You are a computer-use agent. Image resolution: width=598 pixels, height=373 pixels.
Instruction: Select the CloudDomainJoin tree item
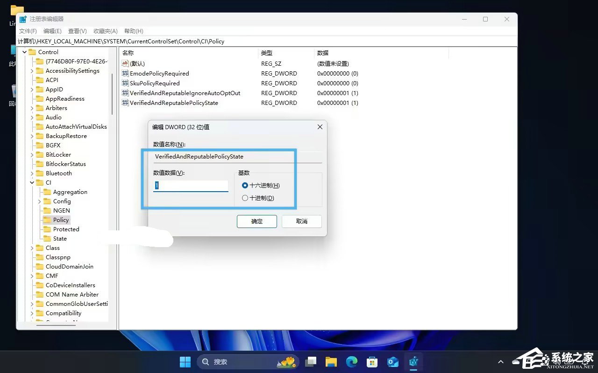pyautogui.click(x=70, y=266)
